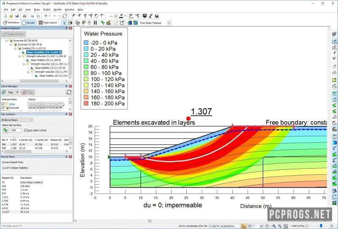338x229 pixels.
Task: Open the Pore-Water Pressure contour dropdown
Action: (169, 23)
